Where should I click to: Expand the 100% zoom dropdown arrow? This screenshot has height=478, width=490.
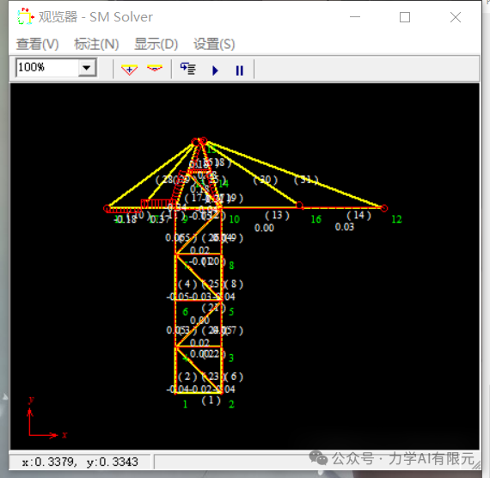tap(87, 67)
